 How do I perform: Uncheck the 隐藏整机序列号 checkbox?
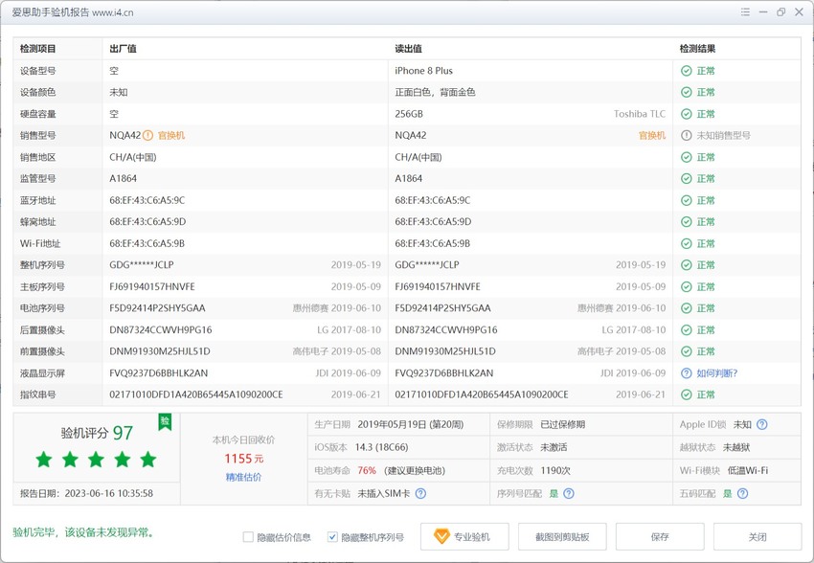332,537
